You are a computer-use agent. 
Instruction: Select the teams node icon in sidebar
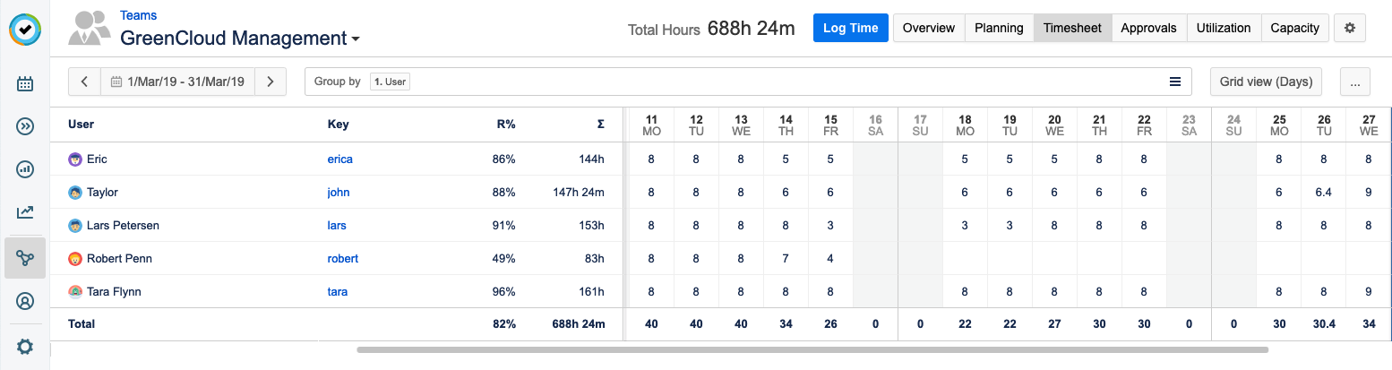(25, 258)
